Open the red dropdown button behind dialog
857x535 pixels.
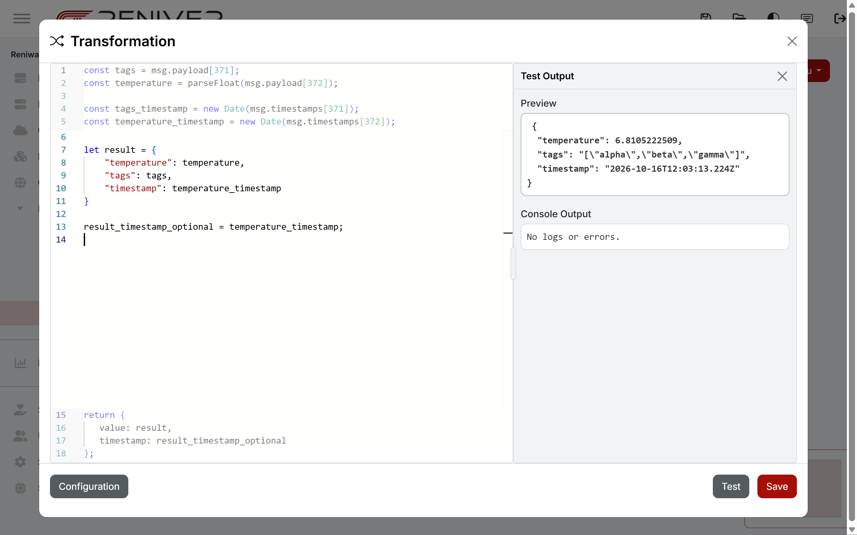click(818, 71)
